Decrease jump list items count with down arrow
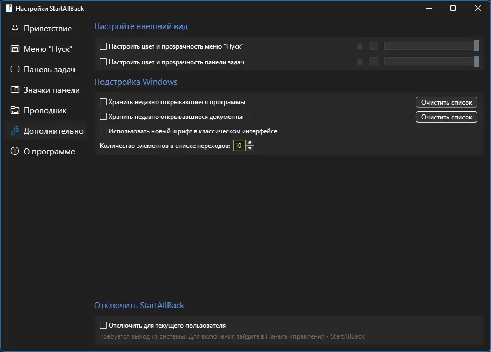Viewport: 491px width, 352px height. 250,148
